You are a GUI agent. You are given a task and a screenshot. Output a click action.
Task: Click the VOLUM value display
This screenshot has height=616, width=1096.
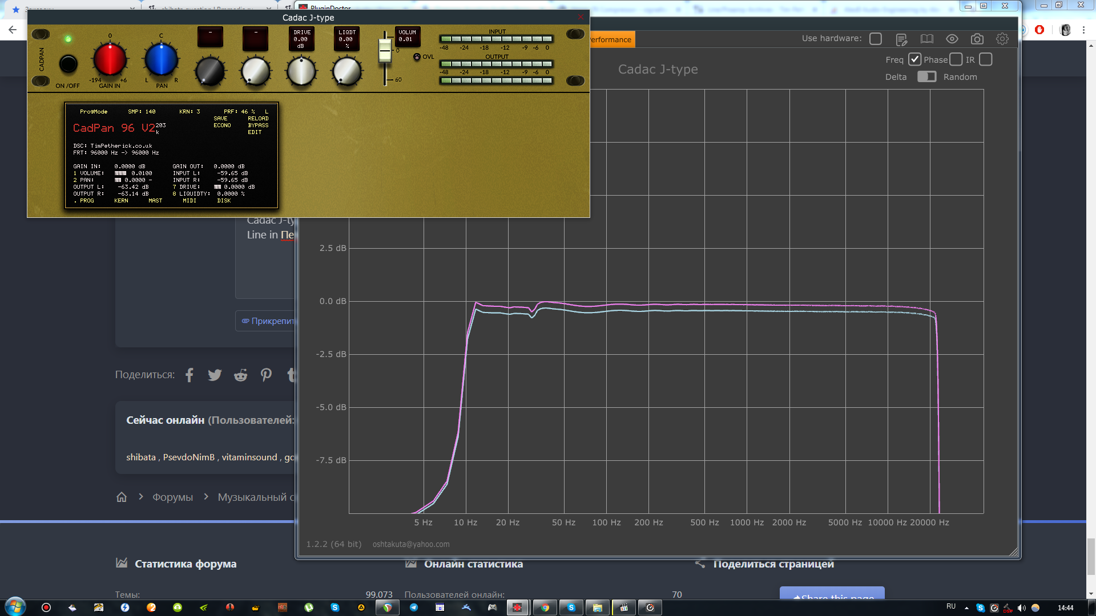pyautogui.click(x=407, y=36)
